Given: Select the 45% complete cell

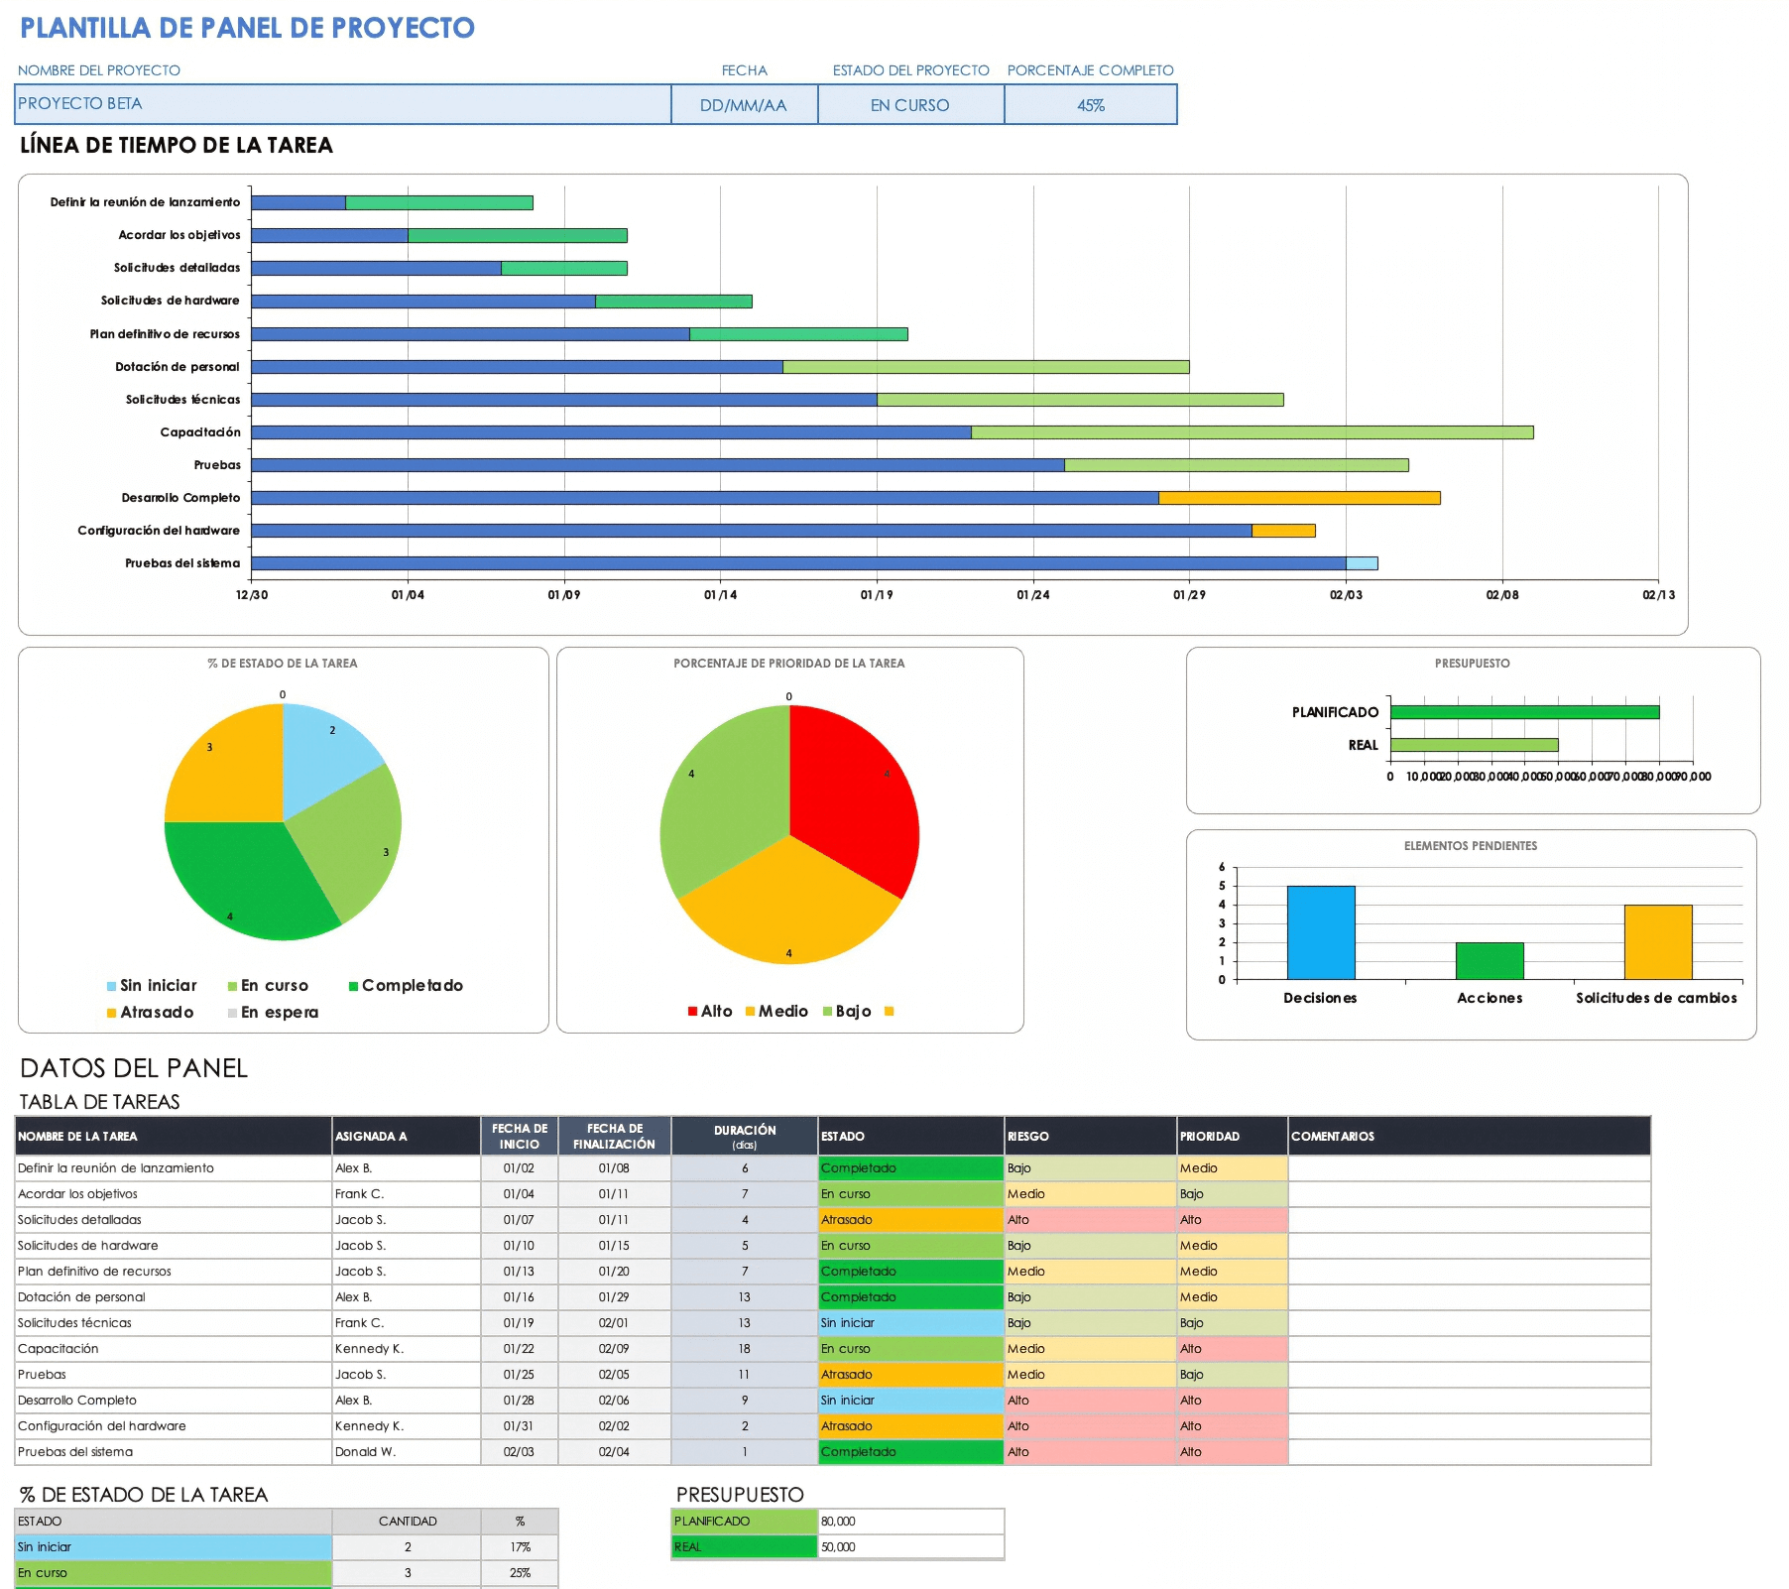Looking at the screenshot, I should coord(1091,104).
